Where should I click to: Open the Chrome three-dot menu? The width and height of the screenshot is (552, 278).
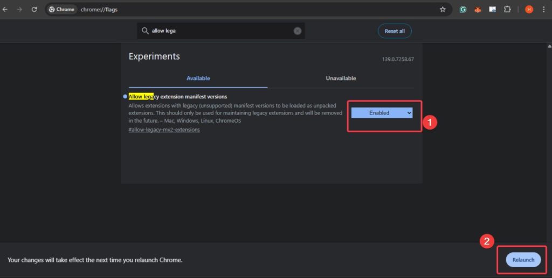point(544,9)
